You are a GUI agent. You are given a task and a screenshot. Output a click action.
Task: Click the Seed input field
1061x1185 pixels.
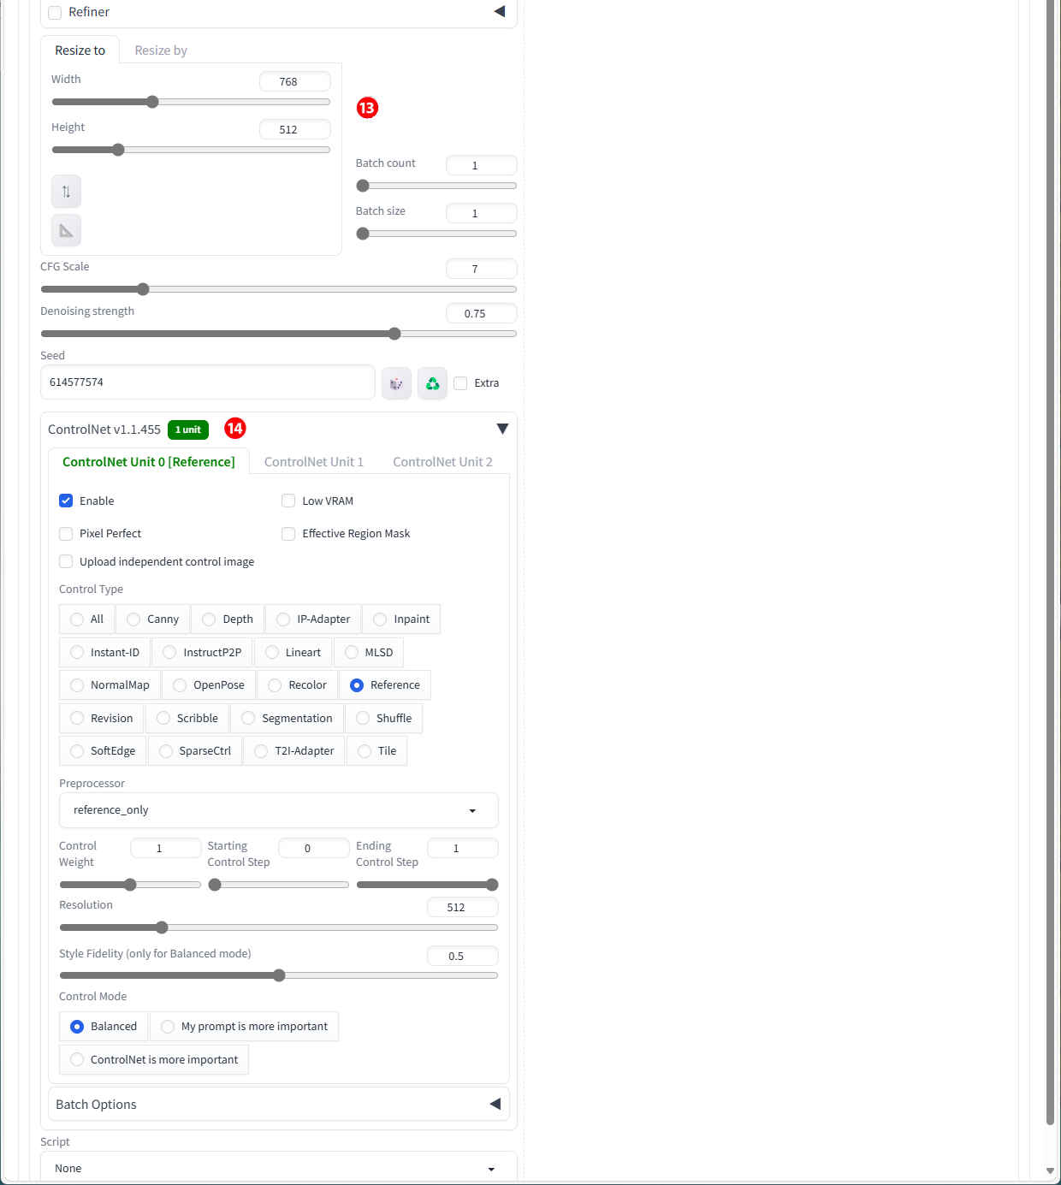[207, 382]
